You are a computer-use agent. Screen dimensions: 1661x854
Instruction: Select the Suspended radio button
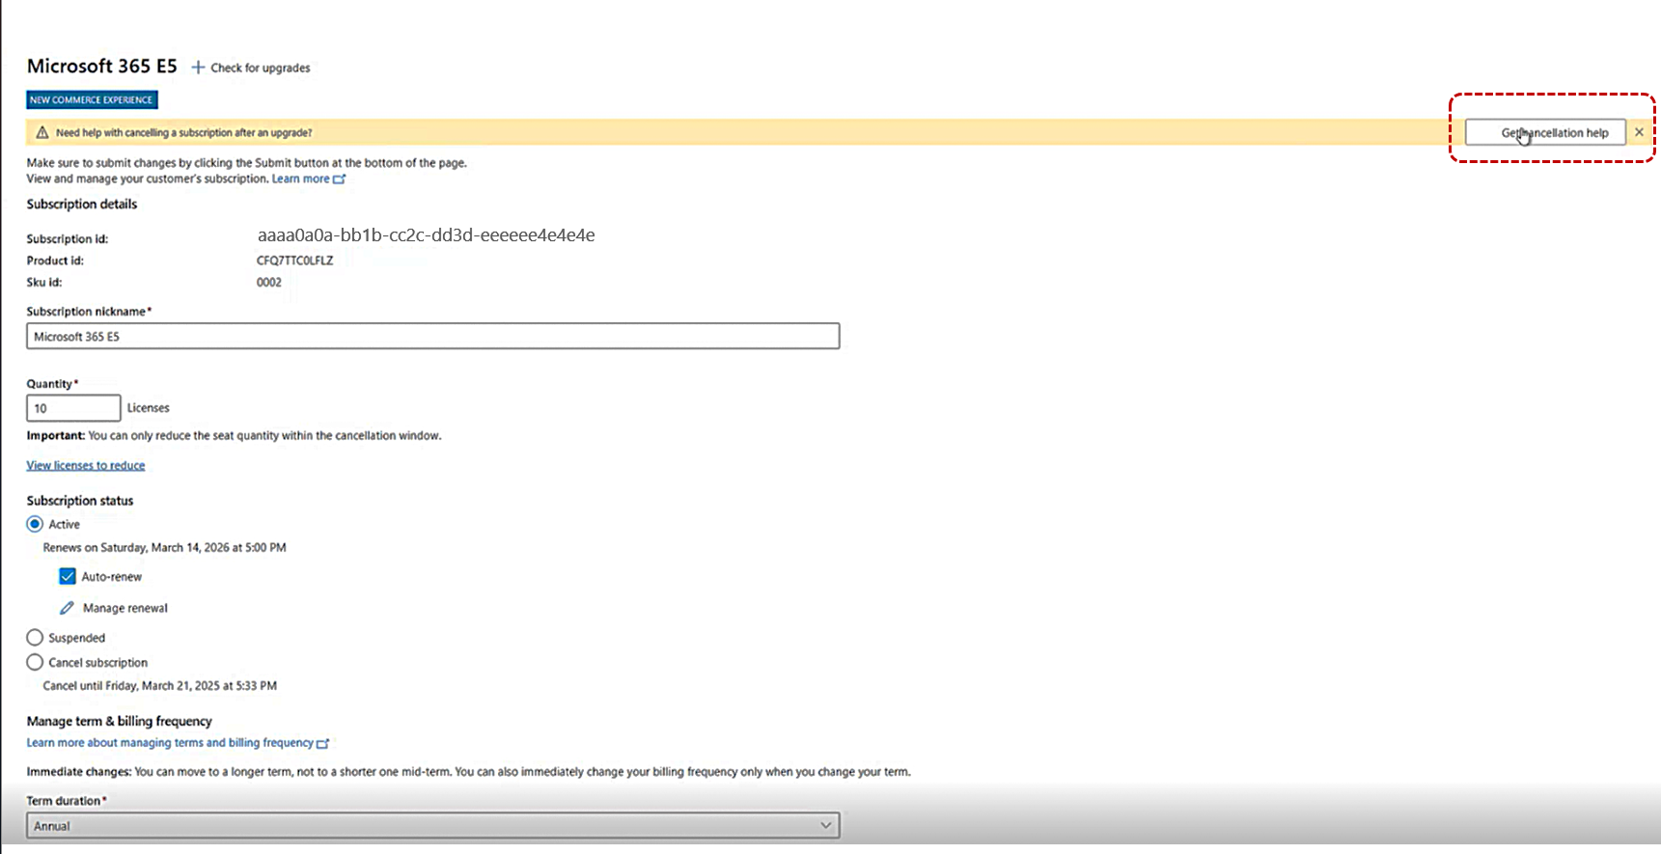(35, 638)
